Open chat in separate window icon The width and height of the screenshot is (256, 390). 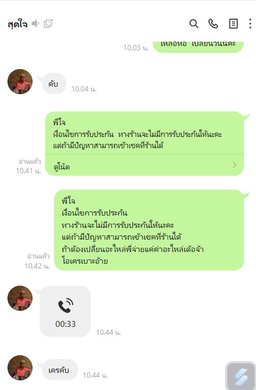pyautogui.click(x=48, y=24)
